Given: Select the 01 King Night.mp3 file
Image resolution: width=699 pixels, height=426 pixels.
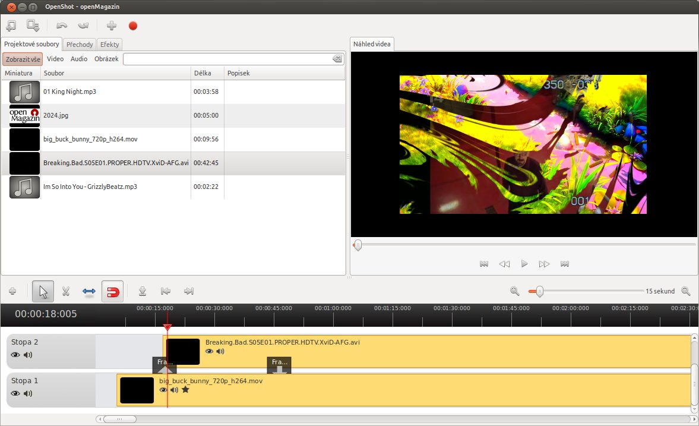Looking at the screenshot, I should [x=173, y=91].
